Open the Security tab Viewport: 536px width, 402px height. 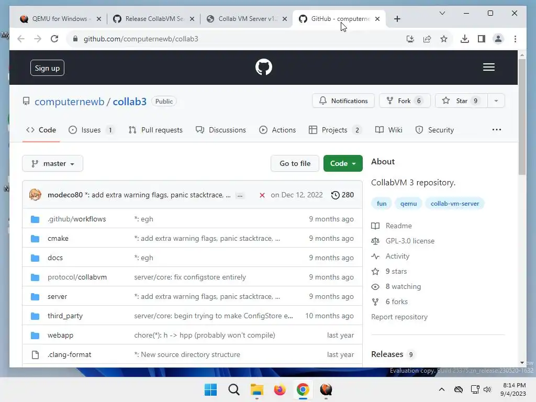(434, 130)
